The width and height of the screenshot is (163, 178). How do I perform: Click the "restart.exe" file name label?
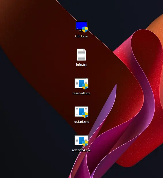81,122
